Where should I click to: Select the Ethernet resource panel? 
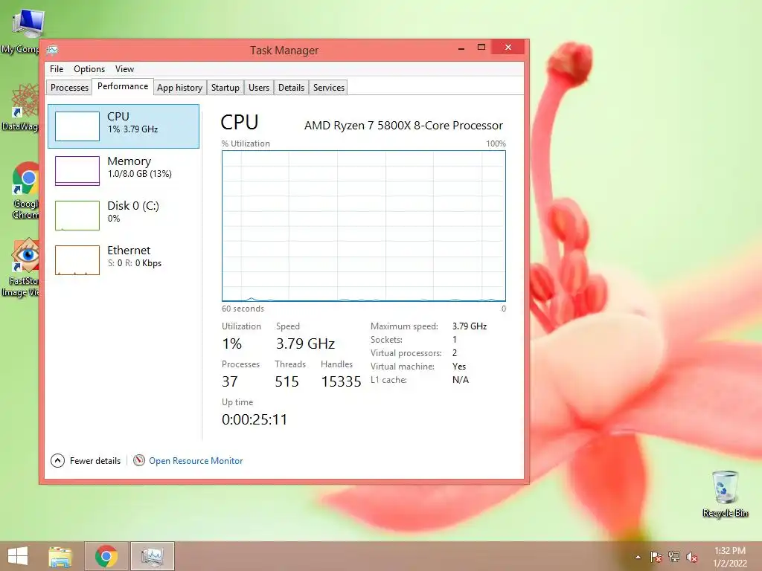point(124,259)
